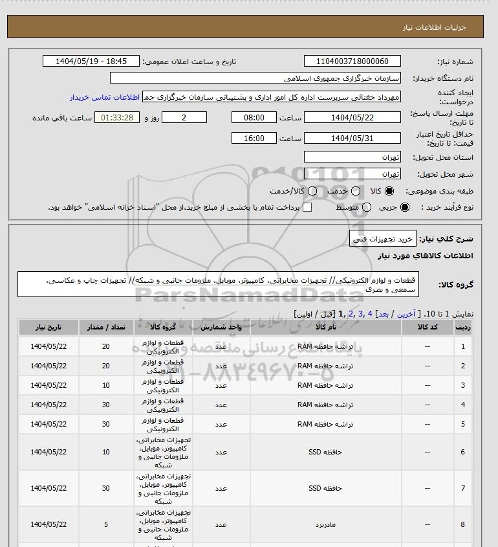Viewport: 498px width, 547px height.
Task: Go to page 3 of items
Action: coord(360,314)
